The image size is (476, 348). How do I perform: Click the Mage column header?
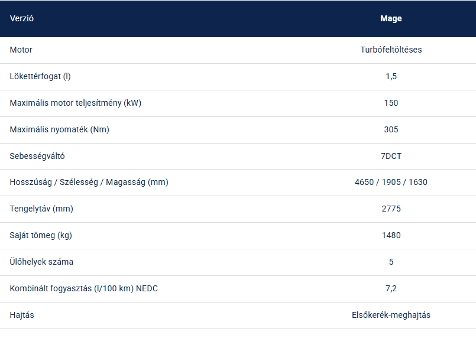(x=391, y=18)
